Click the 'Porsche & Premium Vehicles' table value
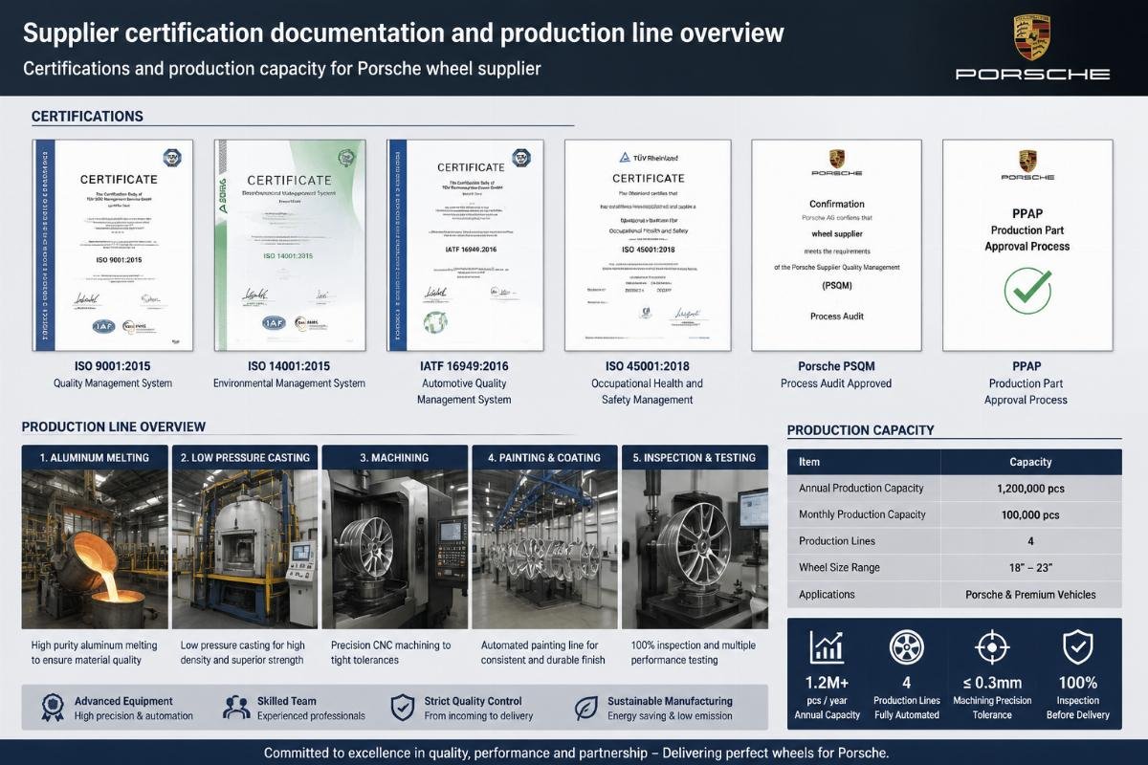 [1030, 595]
